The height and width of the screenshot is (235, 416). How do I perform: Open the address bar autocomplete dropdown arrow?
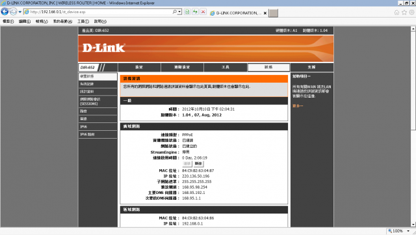point(179,12)
